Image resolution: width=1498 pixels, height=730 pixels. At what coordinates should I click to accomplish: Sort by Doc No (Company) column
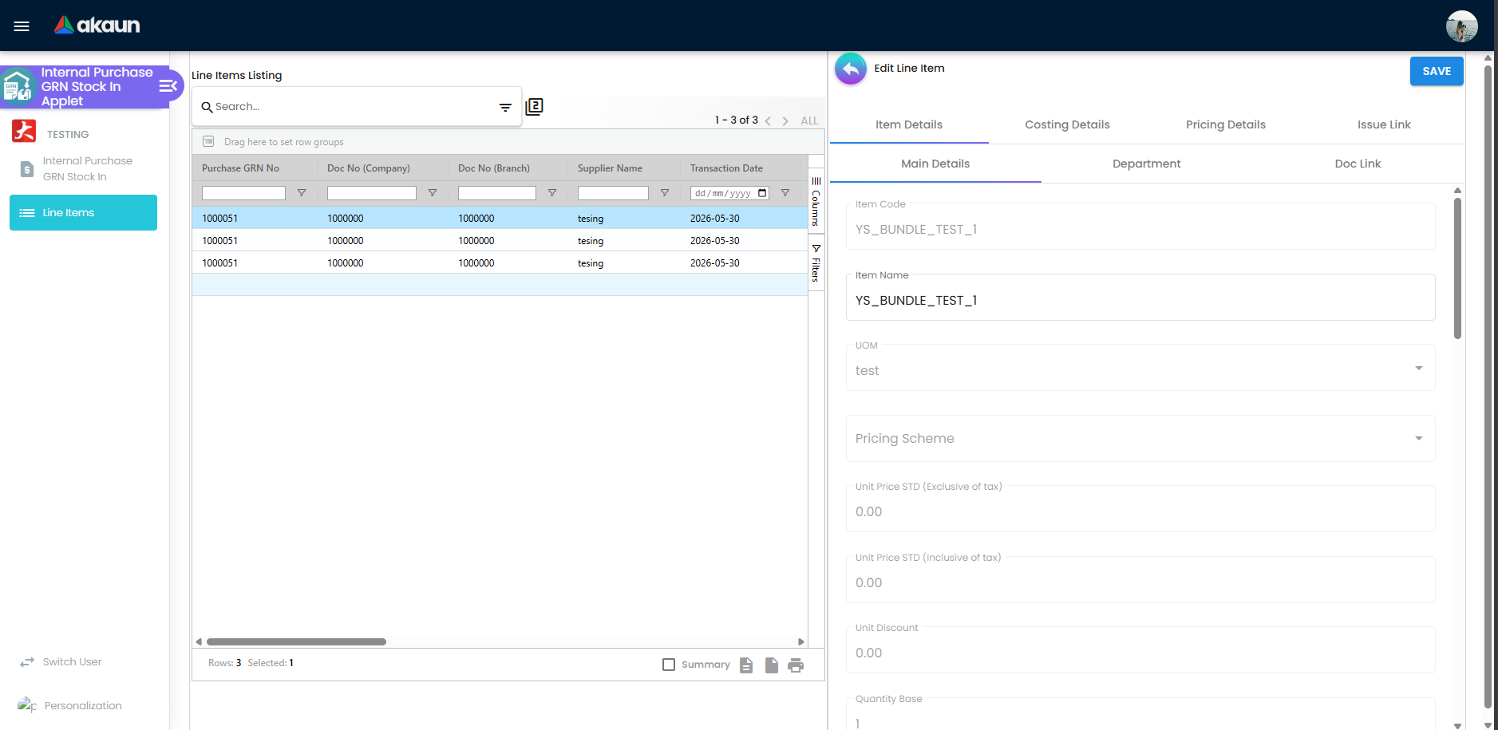pos(369,168)
